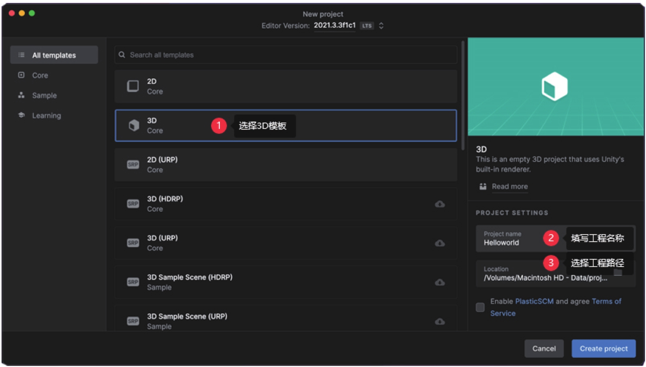Open the Editor Version dropdown arrows
The width and height of the screenshot is (646, 367).
[x=381, y=25]
